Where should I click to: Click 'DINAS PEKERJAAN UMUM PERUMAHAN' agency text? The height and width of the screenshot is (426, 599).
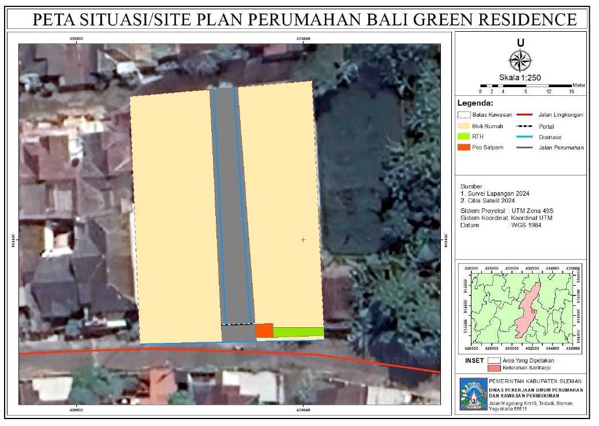[x=536, y=390]
